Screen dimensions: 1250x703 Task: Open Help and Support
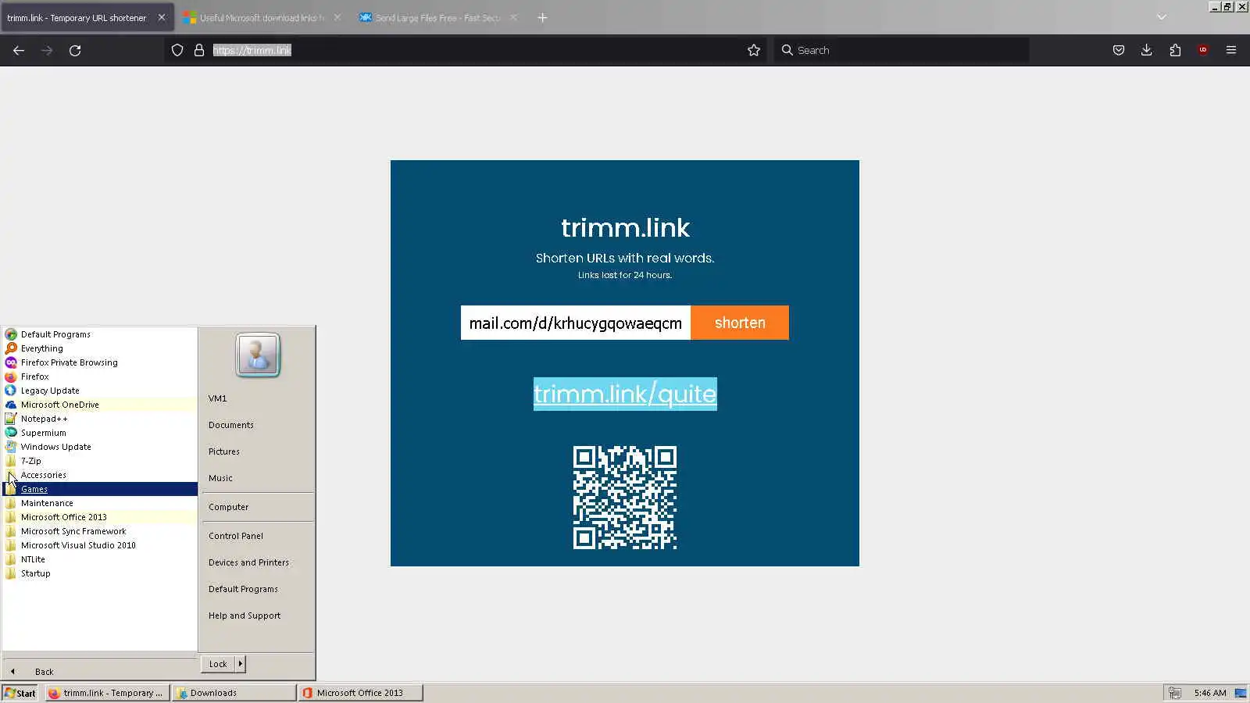[x=257, y=616]
